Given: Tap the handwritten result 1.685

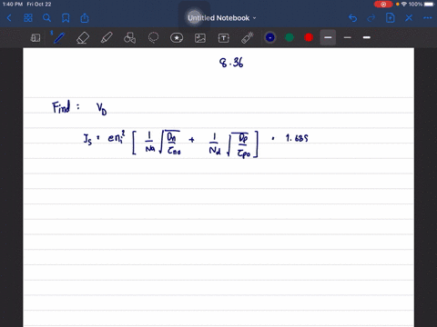Looking at the screenshot, I should 297,138.
